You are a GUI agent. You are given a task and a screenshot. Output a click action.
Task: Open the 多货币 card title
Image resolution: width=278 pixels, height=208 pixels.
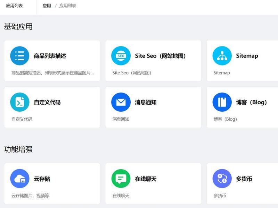tap(244, 179)
